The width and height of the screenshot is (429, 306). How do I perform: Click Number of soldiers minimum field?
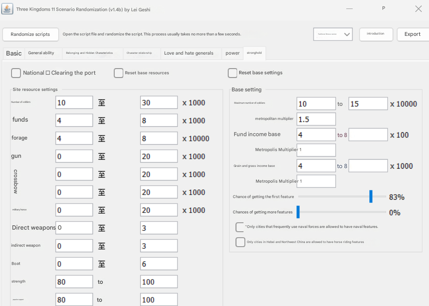tap(74, 102)
